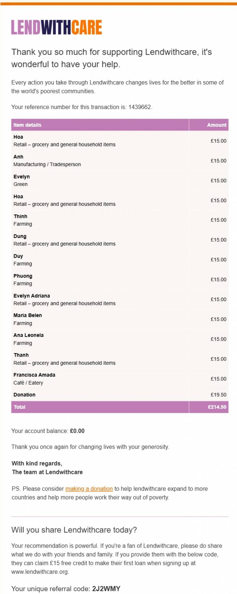Image resolution: width=237 pixels, height=594 pixels.
Task: Click the reference number 1439662
Action: tap(140, 107)
